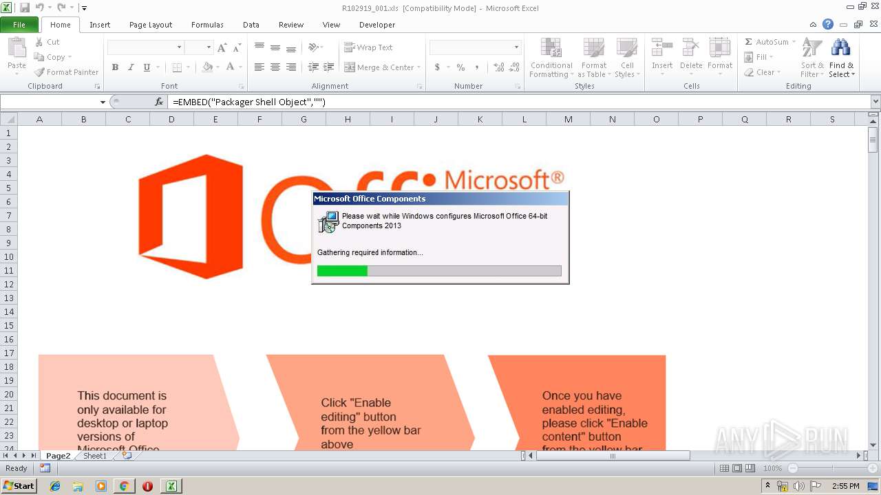
Task: Increase font size with Grow Font icon
Action: coord(222,47)
